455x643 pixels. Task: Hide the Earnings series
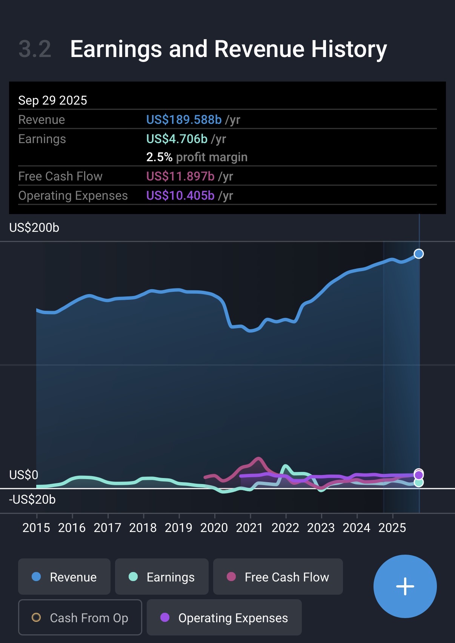161,577
